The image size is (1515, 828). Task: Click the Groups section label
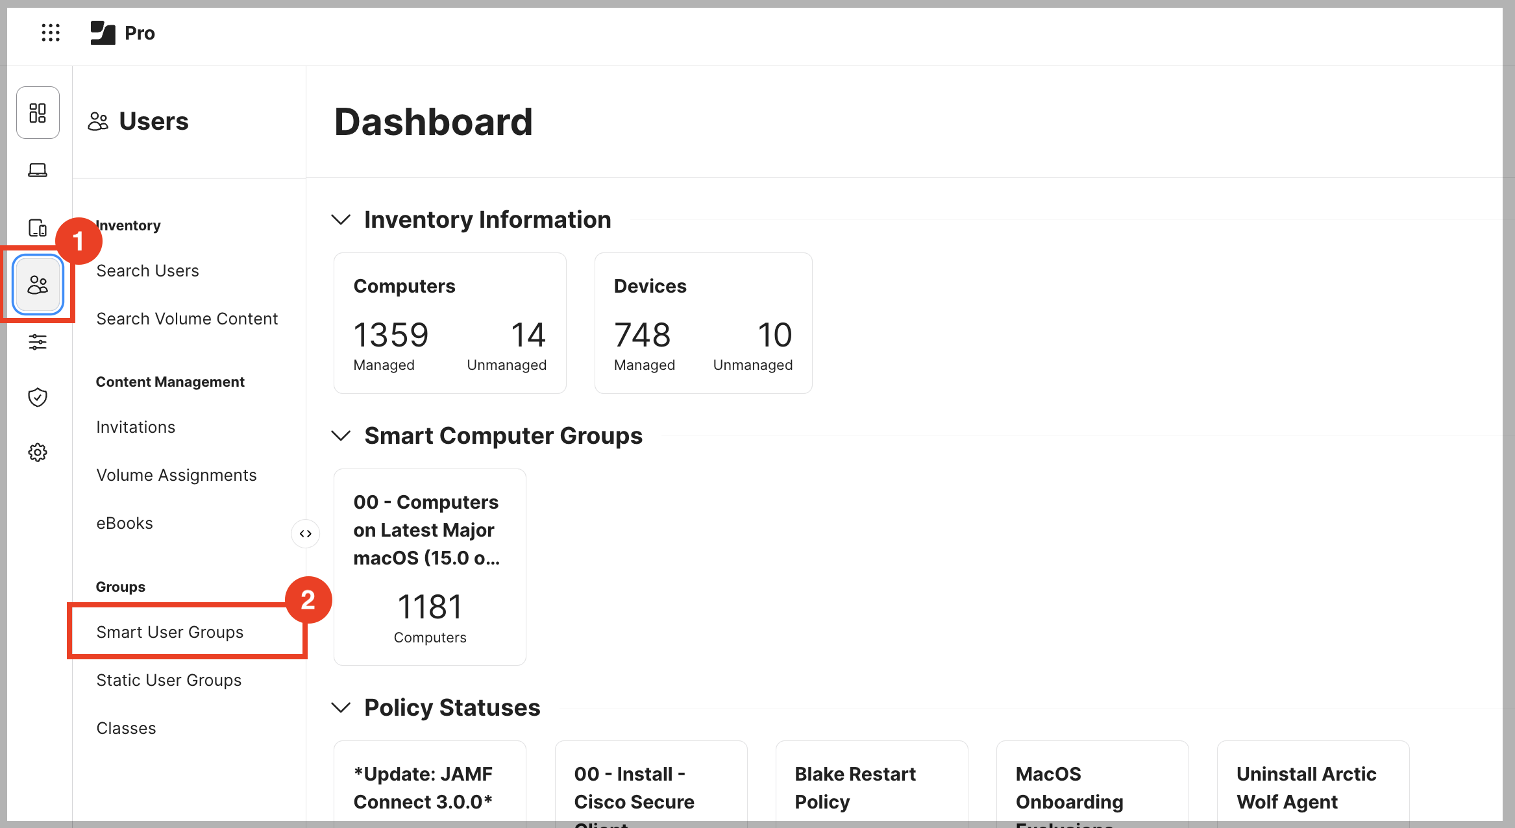point(121,587)
